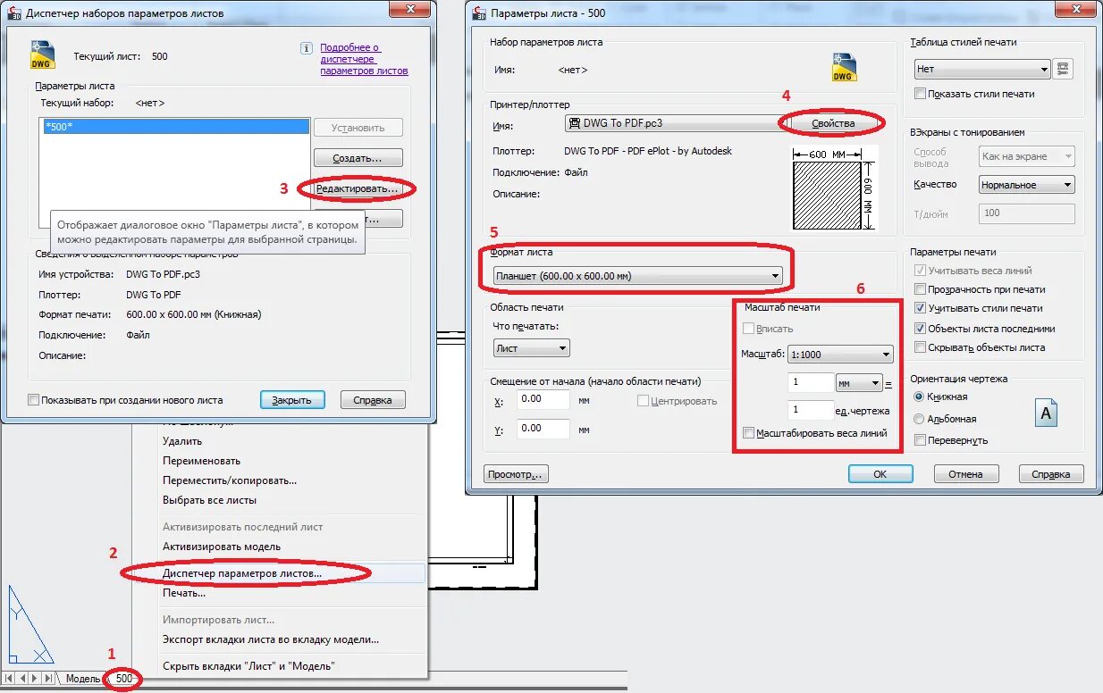The width and height of the screenshot is (1103, 693).
Task: Choose 'Переместить/копировать...' menu item
Action: tap(230, 480)
